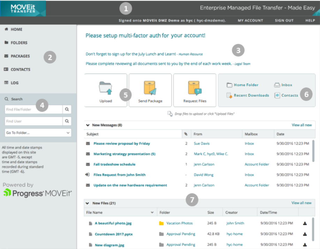Open the Log sidebar item

point(14,83)
